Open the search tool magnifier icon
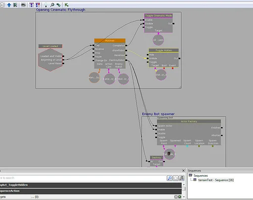 point(52,5)
